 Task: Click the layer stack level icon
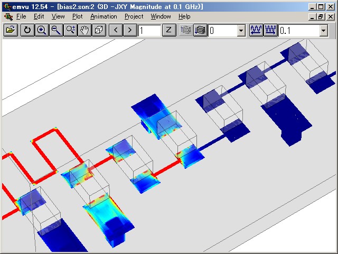(200, 30)
